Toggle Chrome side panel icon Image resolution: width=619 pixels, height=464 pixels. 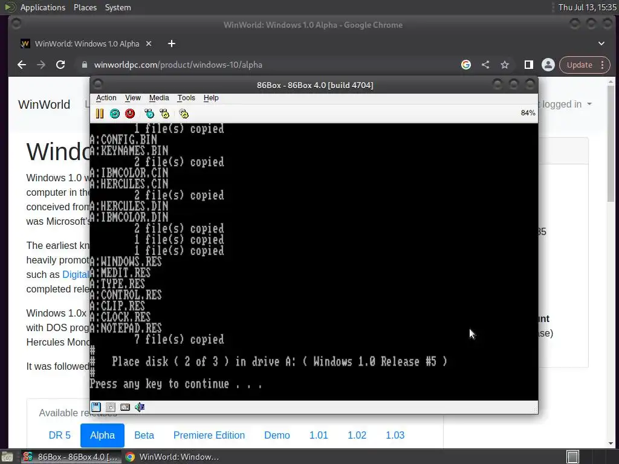[528, 65]
